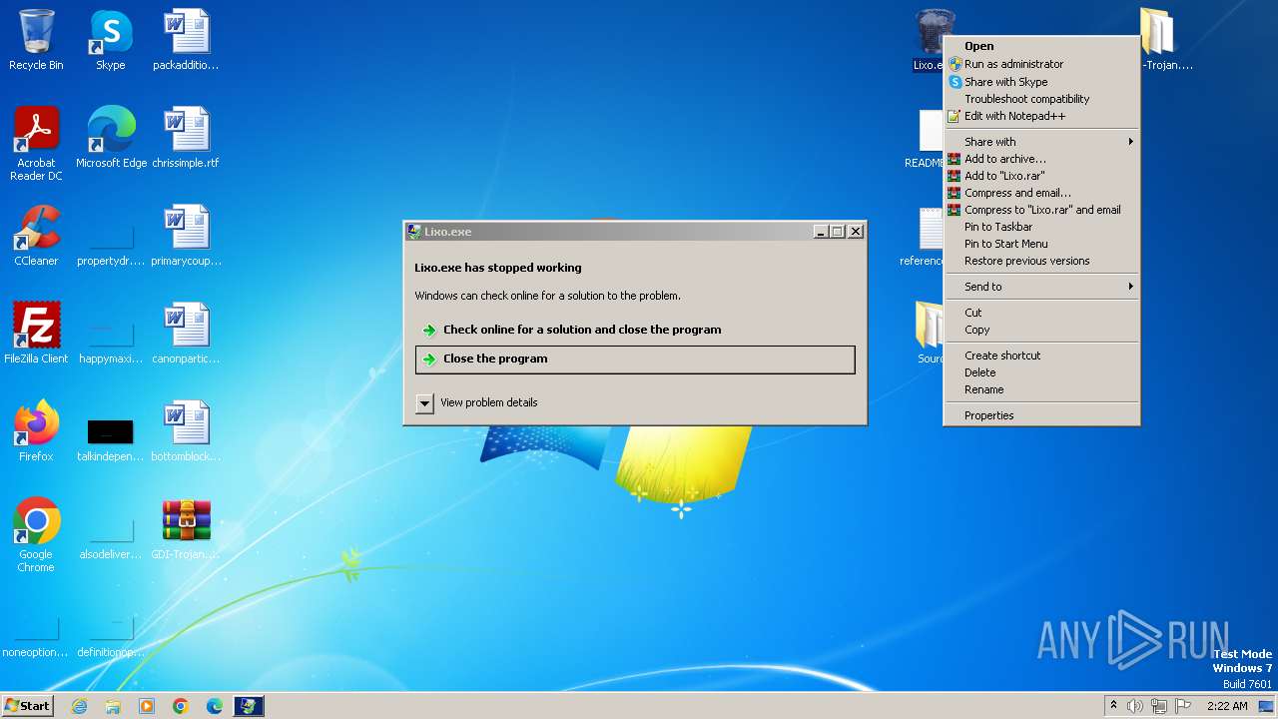
Task: Open the Action Center flag icon
Action: pyautogui.click(x=1183, y=706)
